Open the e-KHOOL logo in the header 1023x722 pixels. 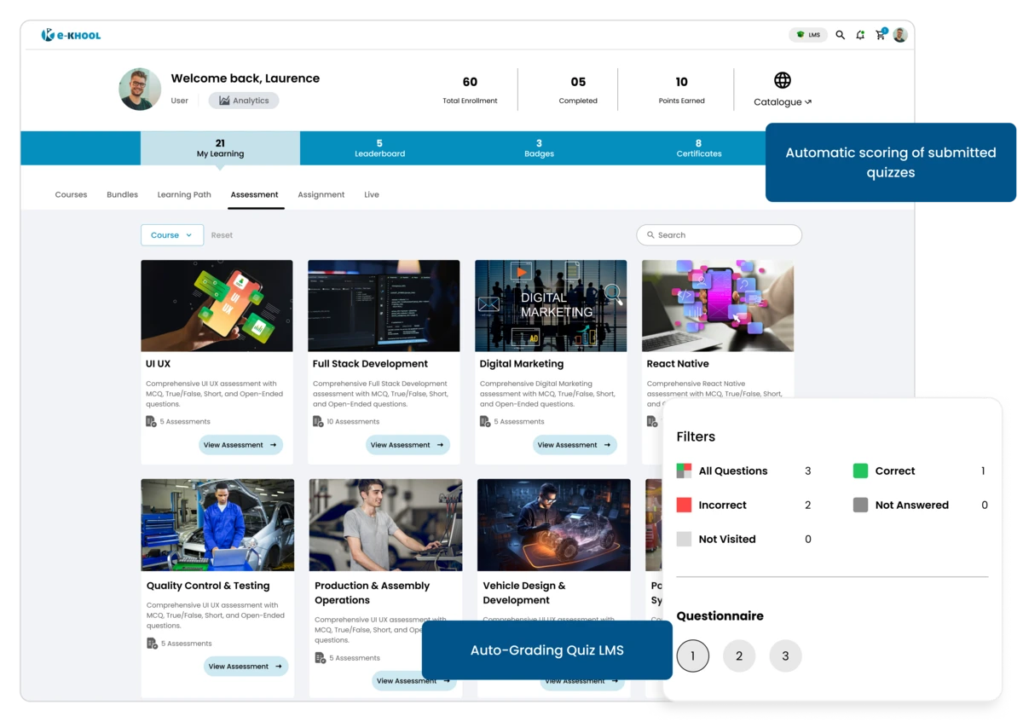coord(71,35)
